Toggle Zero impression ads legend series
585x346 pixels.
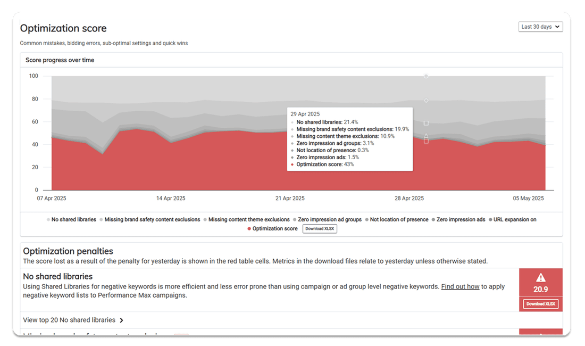[458, 219]
